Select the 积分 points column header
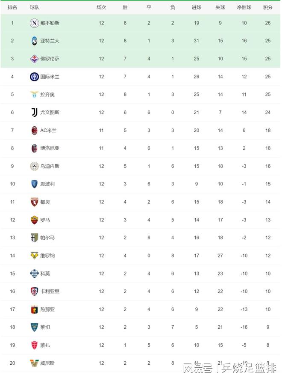Screen dimensions: 282x378 click(x=268, y=7)
